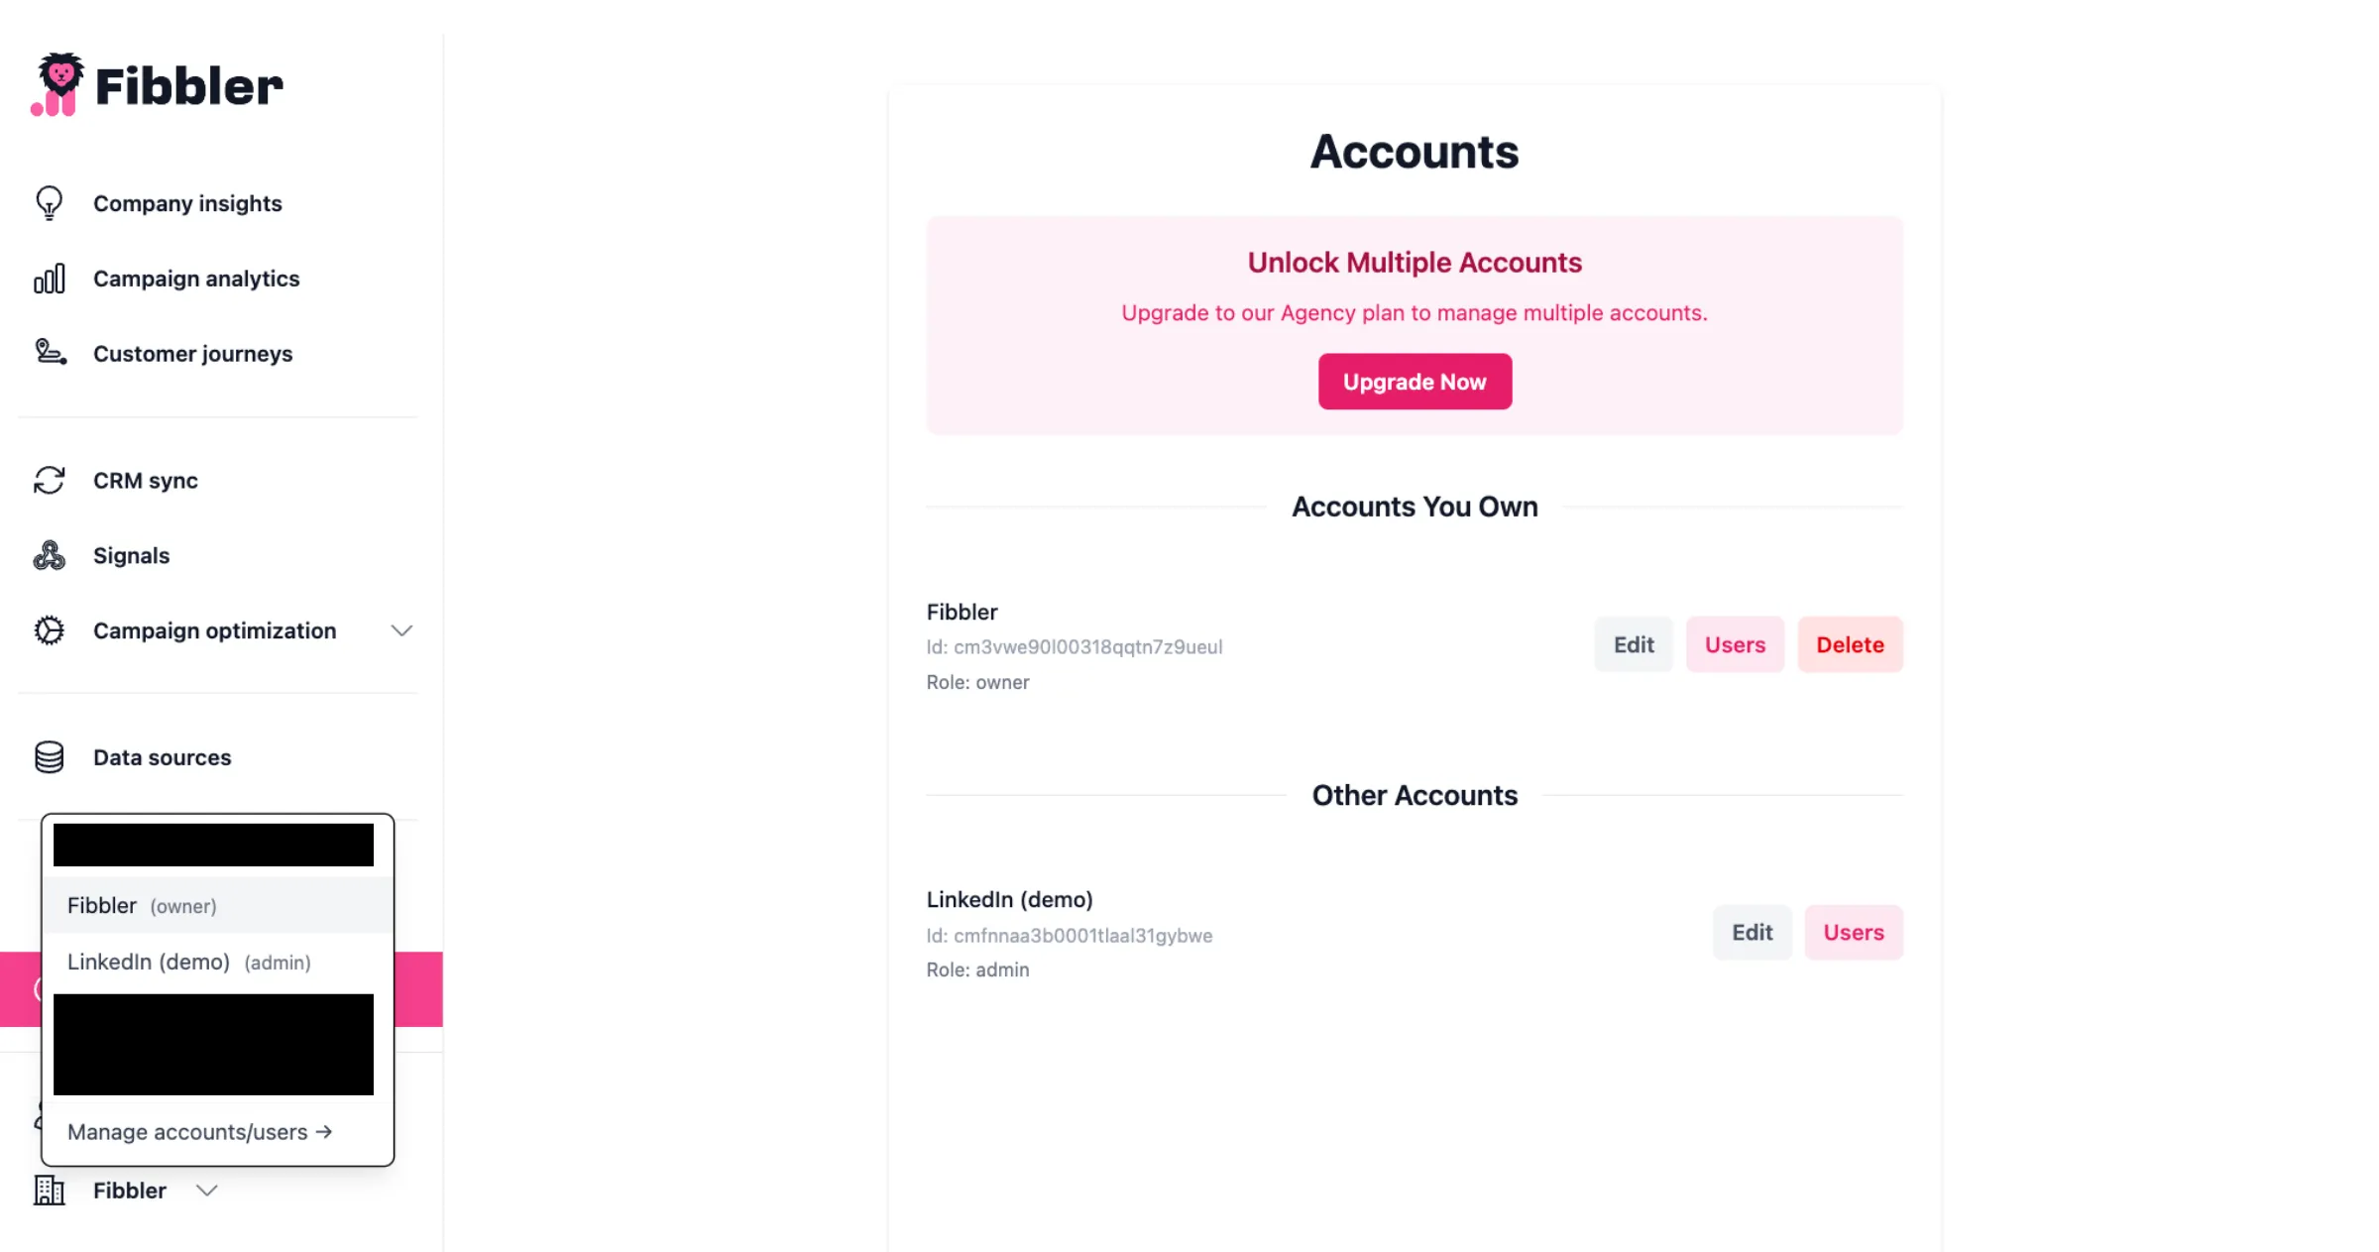Click the Fibbler account Id text
2379x1252 pixels.
pos(1074,646)
